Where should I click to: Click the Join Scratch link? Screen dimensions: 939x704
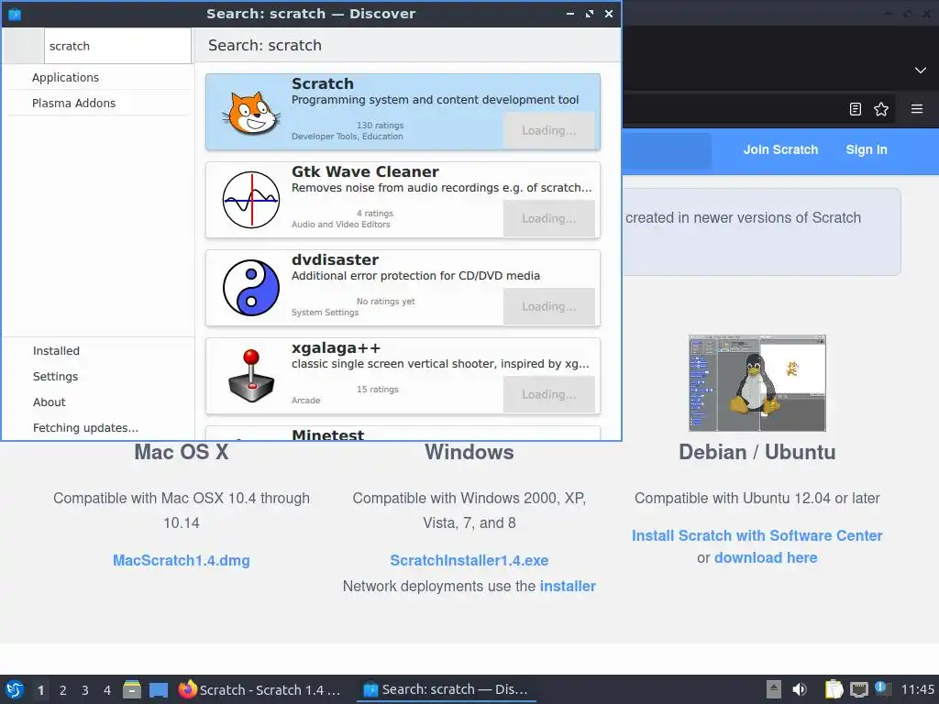pyautogui.click(x=780, y=149)
